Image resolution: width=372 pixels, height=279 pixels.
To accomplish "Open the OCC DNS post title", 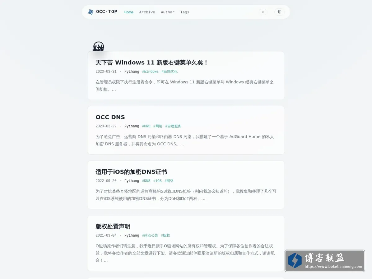I will pos(110,117).
